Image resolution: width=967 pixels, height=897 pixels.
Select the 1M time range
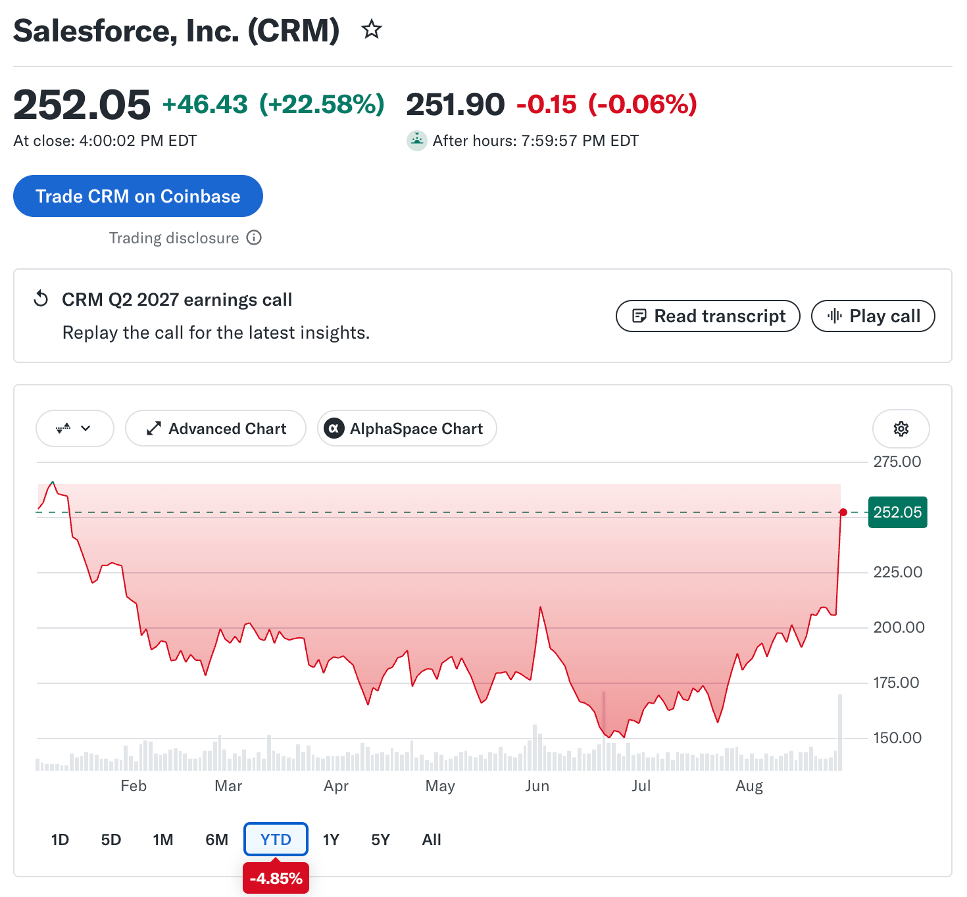click(163, 840)
